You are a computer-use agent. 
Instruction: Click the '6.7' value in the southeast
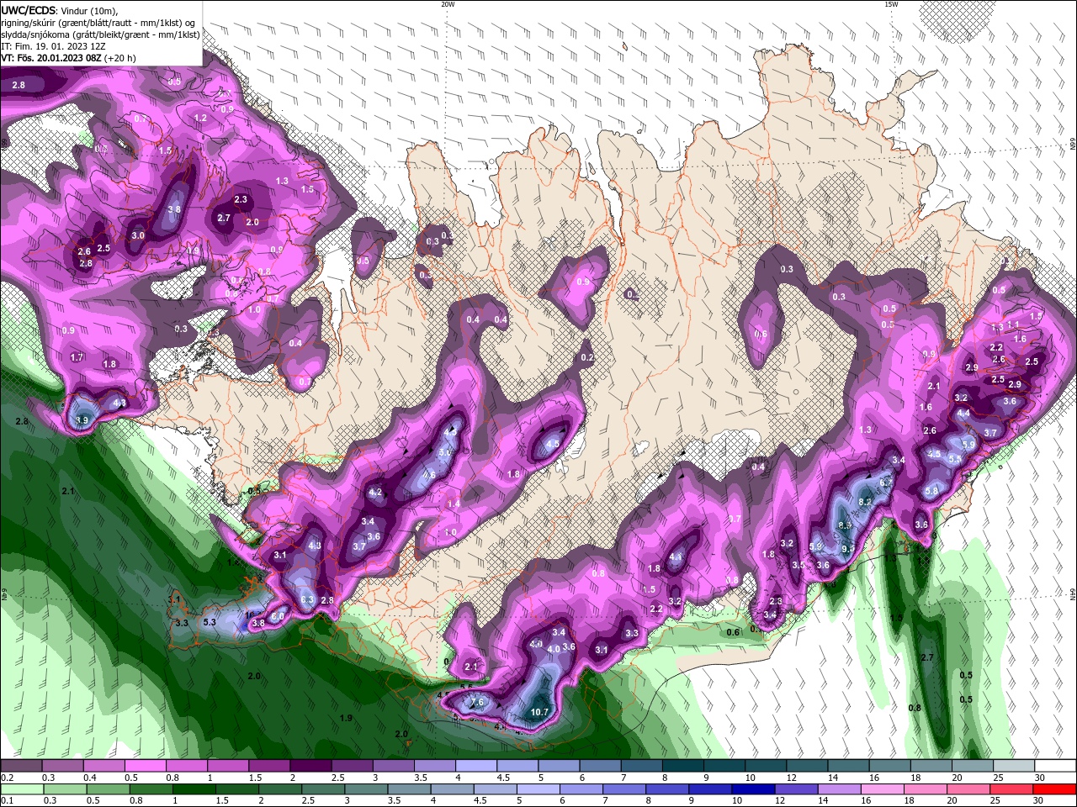pyautogui.click(x=885, y=483)
